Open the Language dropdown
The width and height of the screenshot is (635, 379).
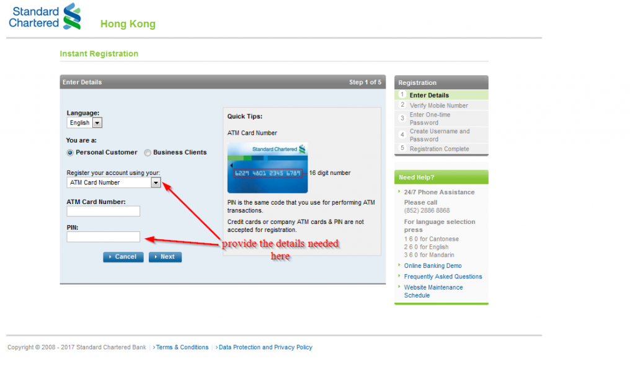(97, 122)
